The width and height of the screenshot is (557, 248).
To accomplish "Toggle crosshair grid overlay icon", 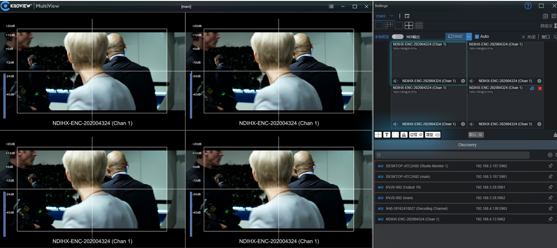I will [x=378, y=135].
